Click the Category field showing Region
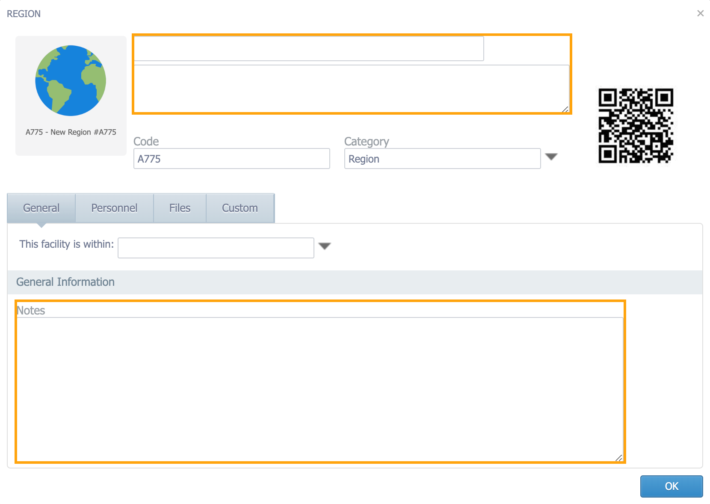This screenshot has width=710, height=504. pyautogui.click(x=442, y=159)
